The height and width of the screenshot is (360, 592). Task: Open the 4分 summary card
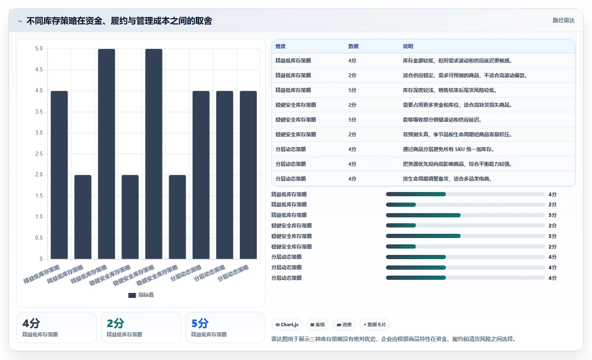[57, 328]
